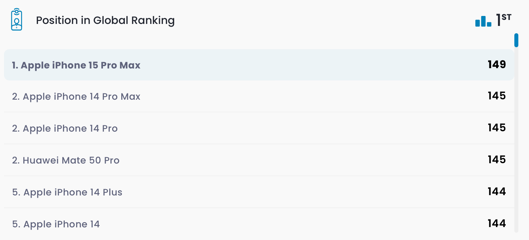Click the 145 score beside iPhone 14 Pro
Screen dimensions: 529x240
tap(496, 128)
